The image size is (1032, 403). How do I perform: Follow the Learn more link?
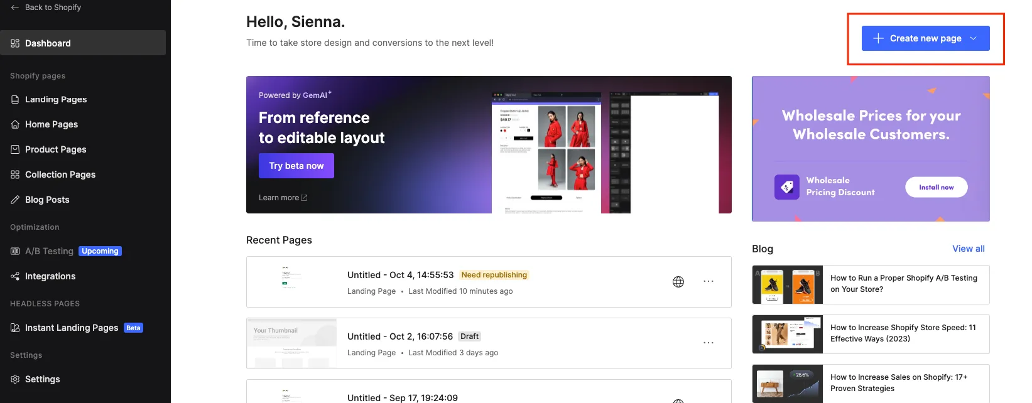[279, 198]
